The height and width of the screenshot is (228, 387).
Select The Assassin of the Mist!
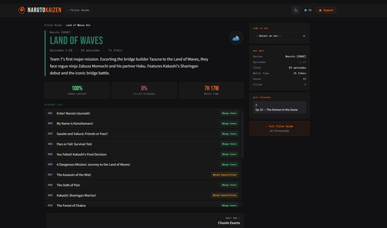(x=143, y=175)
